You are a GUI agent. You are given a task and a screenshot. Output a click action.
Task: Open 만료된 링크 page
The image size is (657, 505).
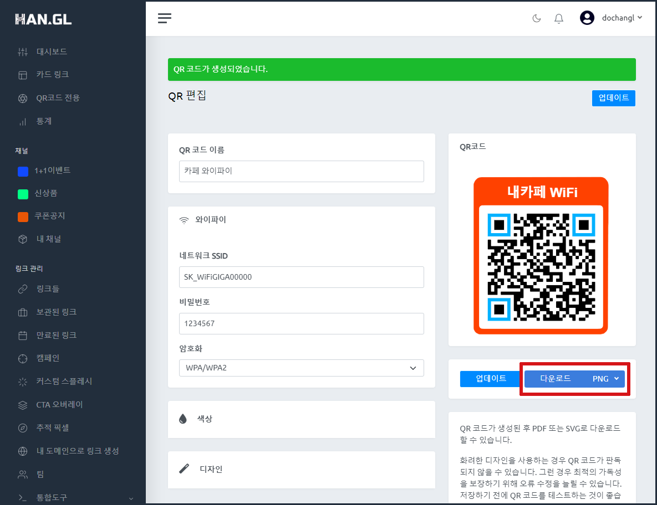click(x=56, y=335)
